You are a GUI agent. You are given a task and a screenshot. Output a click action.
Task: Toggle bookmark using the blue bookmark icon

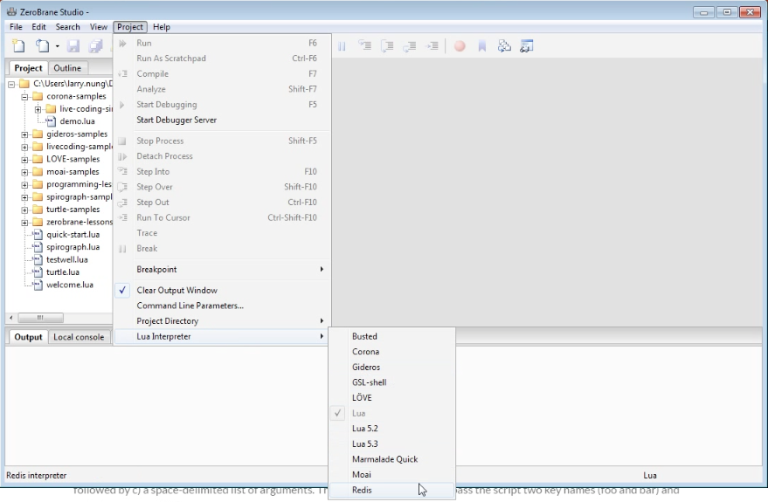click(x=482, y=46)
